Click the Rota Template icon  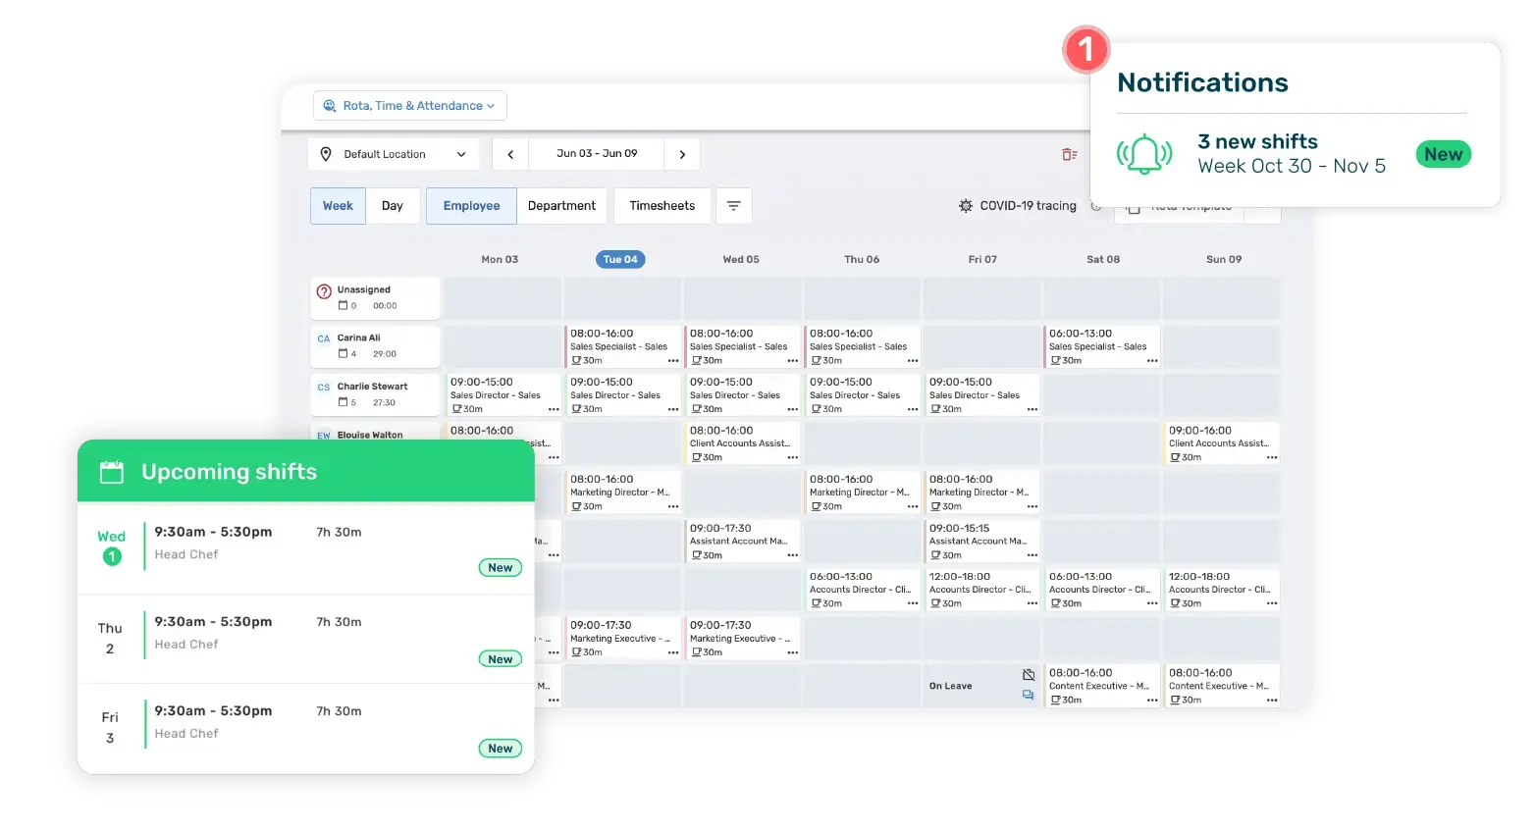pos(1136,208)
